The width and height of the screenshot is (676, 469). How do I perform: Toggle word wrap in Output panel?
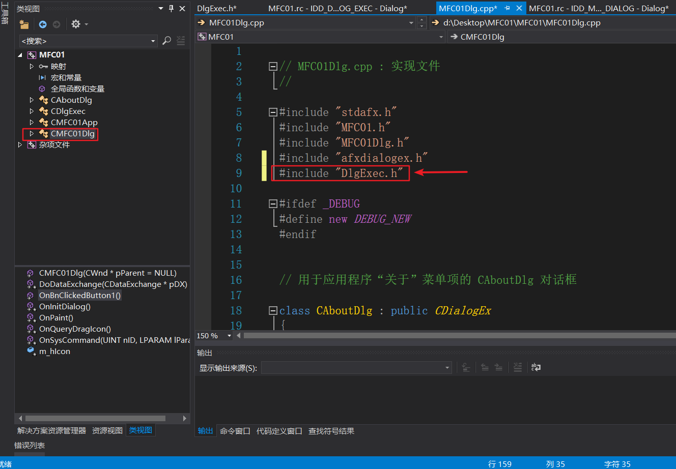point(536,367)
